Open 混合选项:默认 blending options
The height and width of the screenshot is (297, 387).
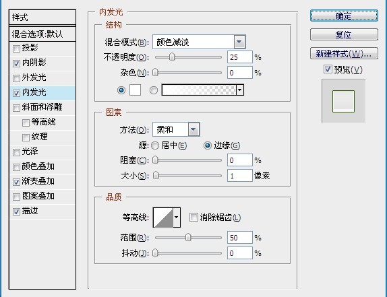point(42,34)
